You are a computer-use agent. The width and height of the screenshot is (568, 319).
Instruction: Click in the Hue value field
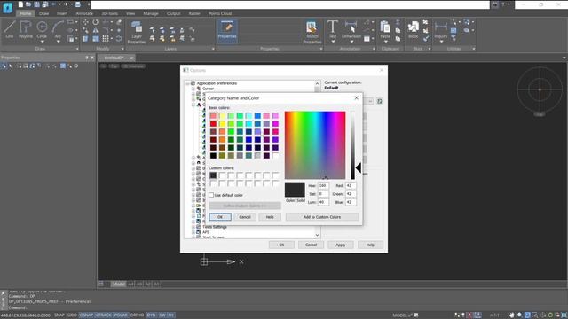point(323,185)
